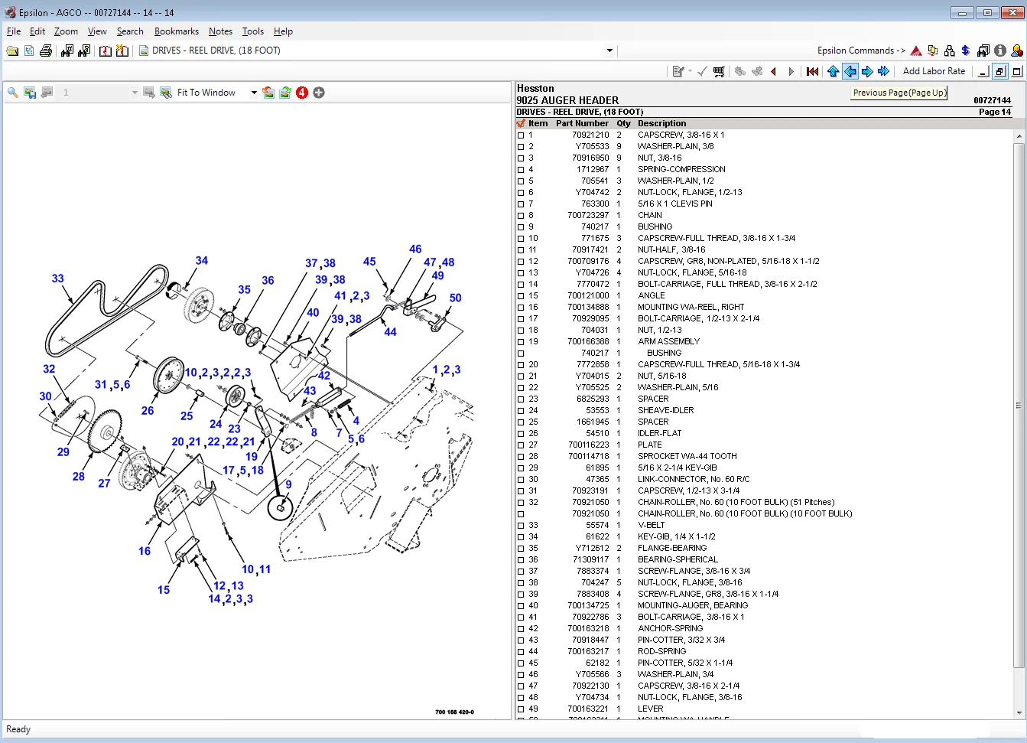1027x743 pixels.
Task: Click the print icon in the toolbar
Action: (46, 51)
